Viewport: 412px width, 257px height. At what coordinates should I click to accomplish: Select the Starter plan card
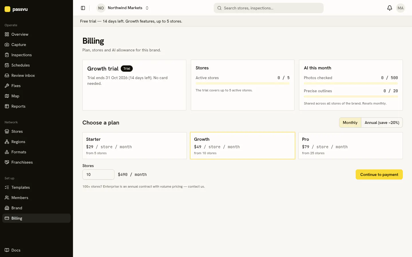tap(134, 146)
